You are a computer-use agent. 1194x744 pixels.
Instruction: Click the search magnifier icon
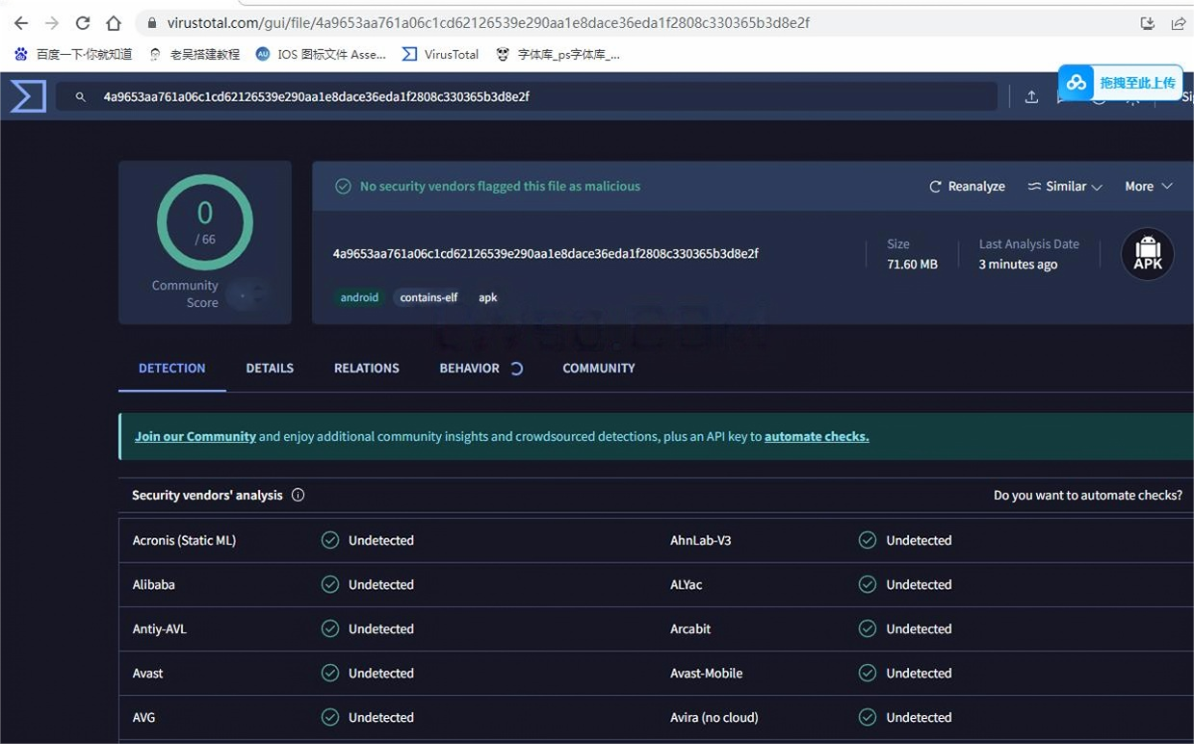pos(81,97)
